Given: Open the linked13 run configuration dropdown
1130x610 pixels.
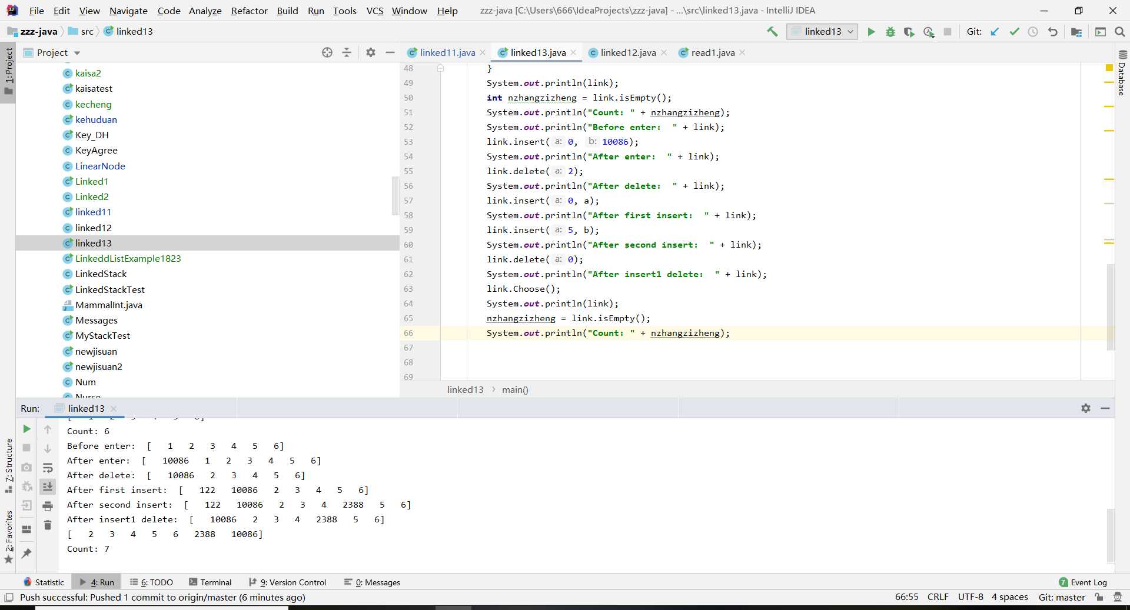Looking at the screenshot, I should click(822, 32).
